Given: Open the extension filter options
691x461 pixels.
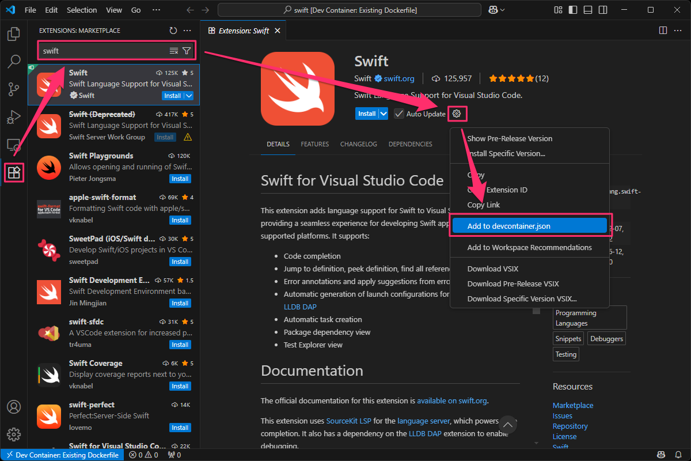Looking at the screenshot, I should (187, 51).
